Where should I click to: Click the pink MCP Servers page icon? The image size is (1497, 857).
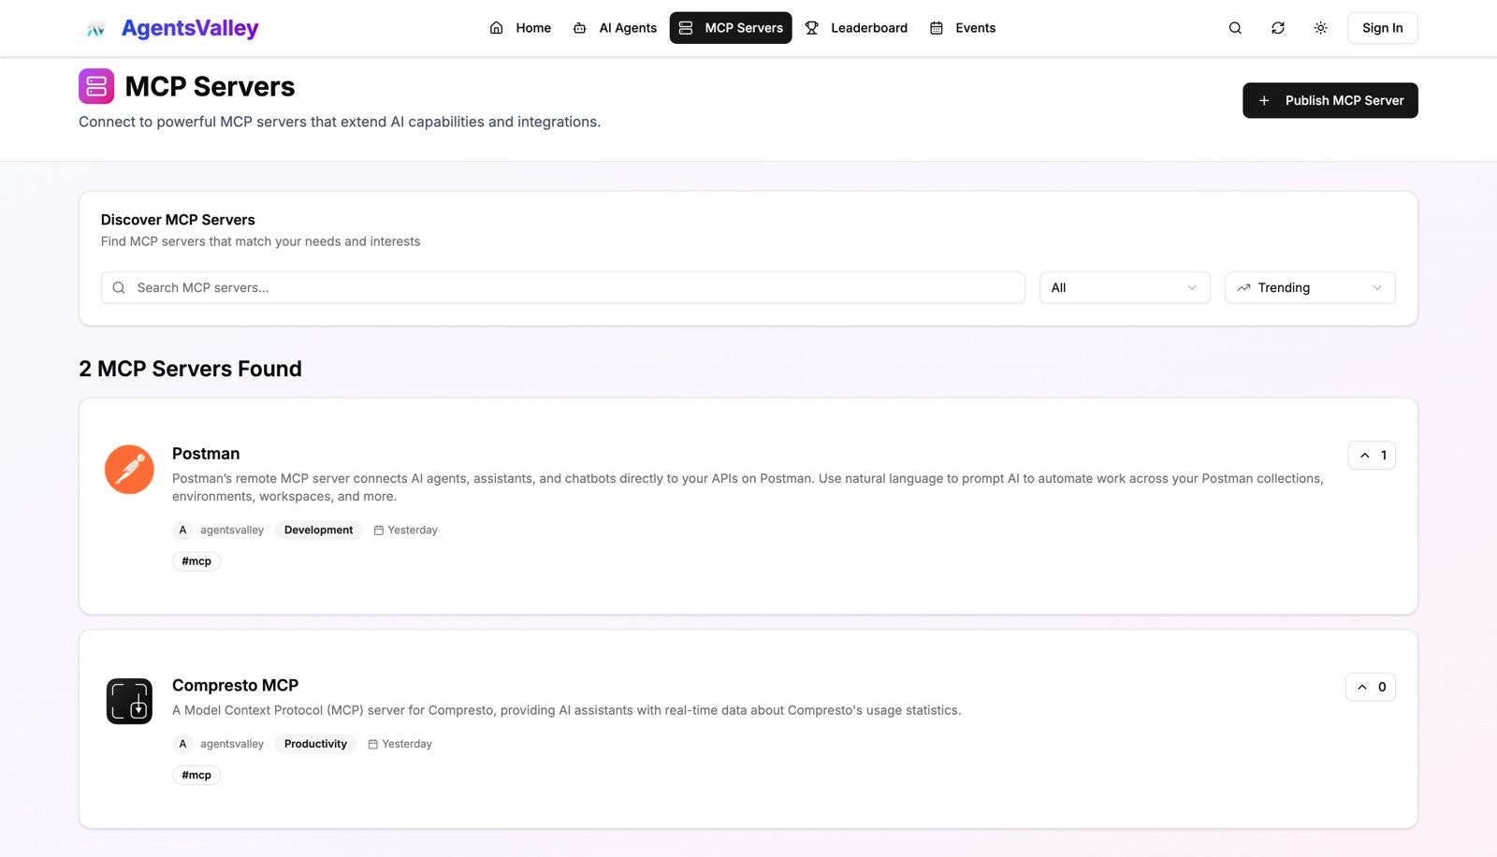tap(96, 86)
